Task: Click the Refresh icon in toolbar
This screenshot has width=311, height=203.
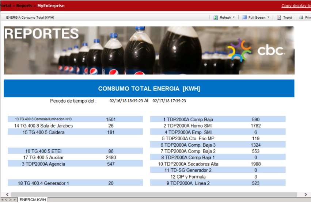Action: pos(216,18)
